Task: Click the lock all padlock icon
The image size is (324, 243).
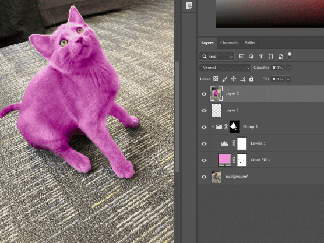Action: pos(251,79)
